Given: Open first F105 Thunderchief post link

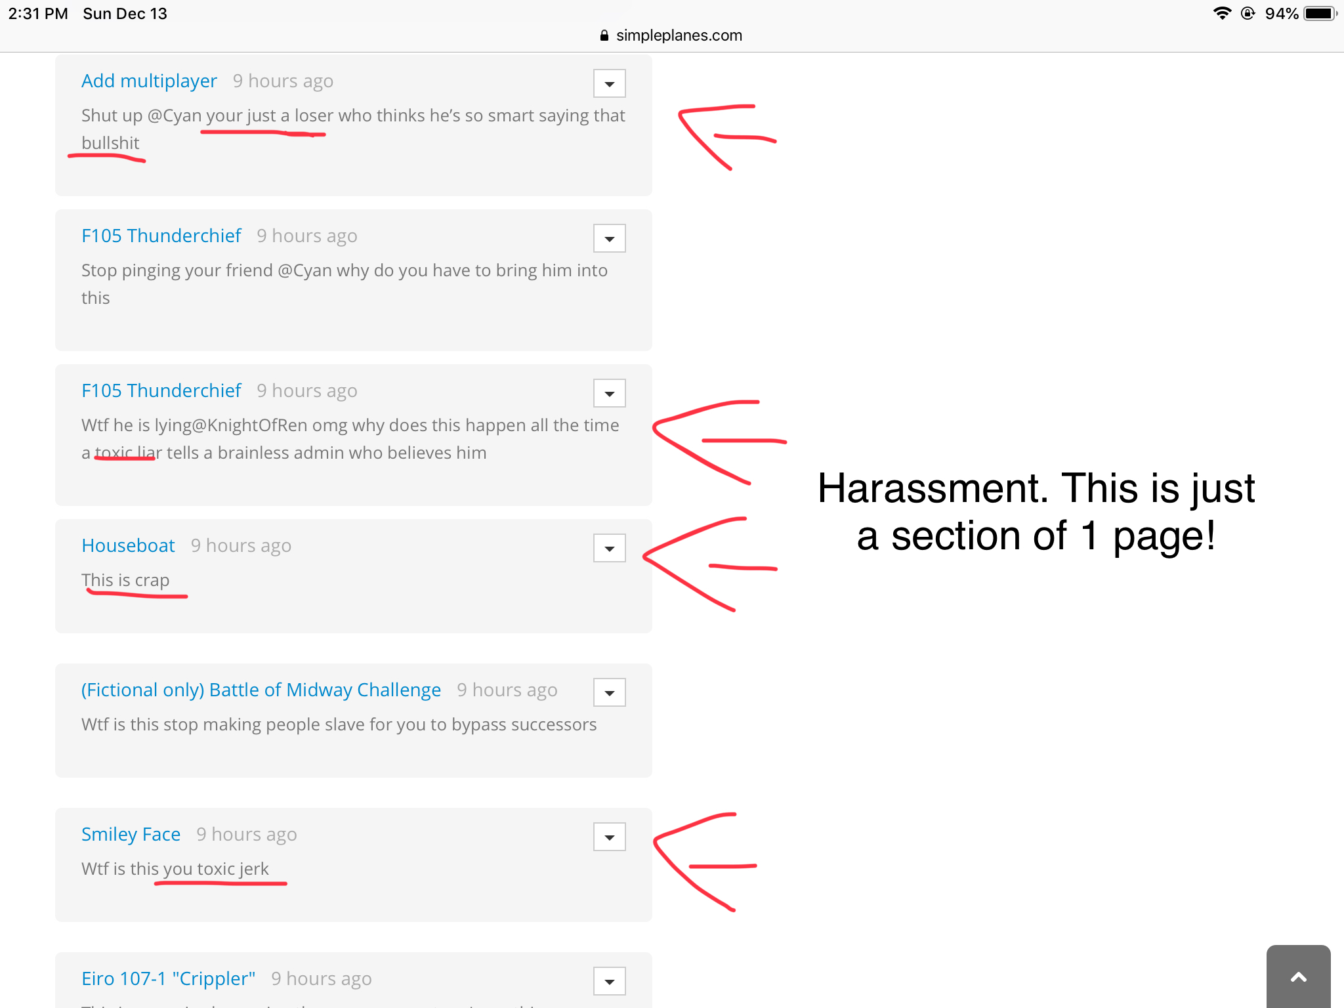Looking at the screenshot, I should (161, 236).
